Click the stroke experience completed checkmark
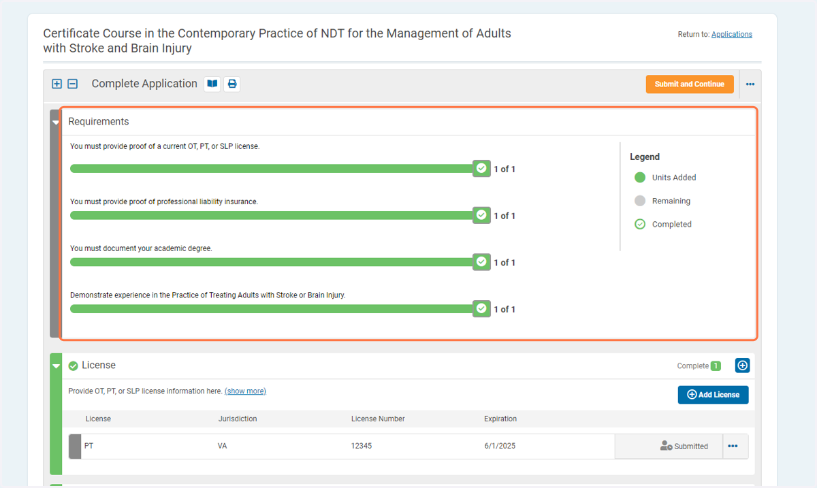This screenshot has width=817, height=488. tap(481, 308)
